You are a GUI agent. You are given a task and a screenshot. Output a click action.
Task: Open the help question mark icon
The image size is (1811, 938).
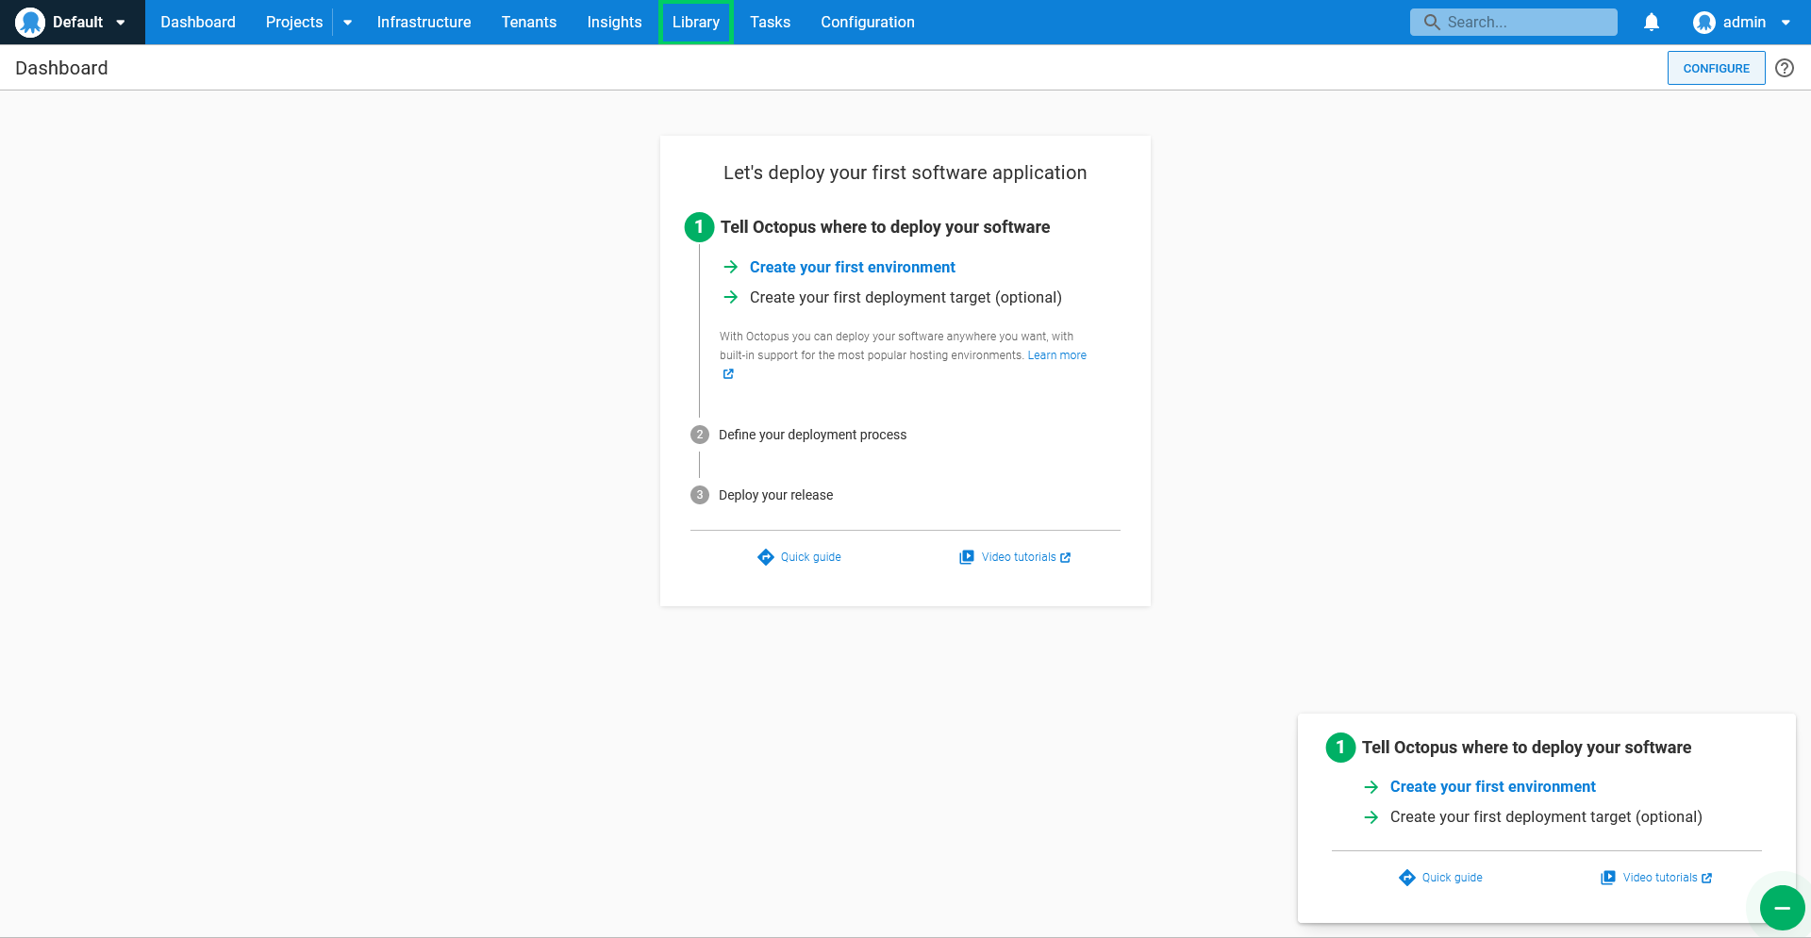(1785, 68)
